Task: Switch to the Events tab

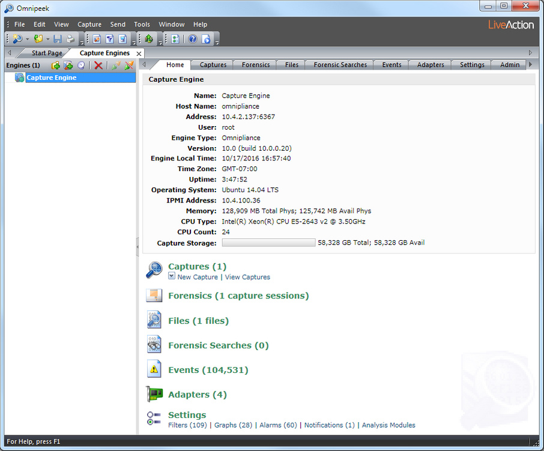Action: point(391,65)
